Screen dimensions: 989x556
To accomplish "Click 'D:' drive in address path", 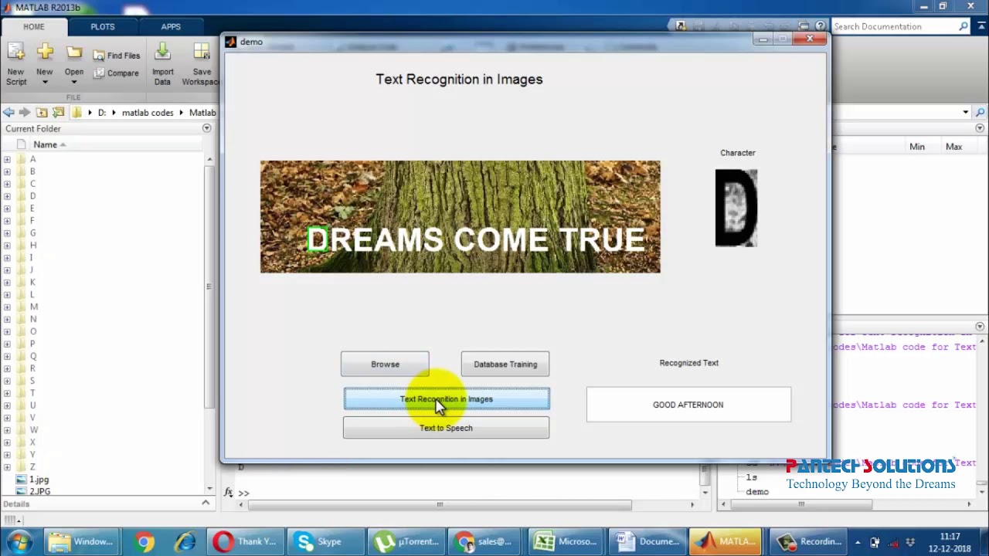I will click(101, 113).
